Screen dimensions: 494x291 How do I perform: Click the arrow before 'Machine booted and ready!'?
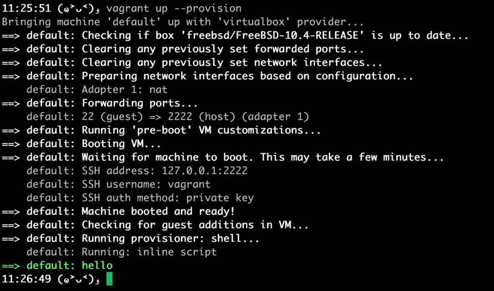pyautogui.click(x=11, y=211)
